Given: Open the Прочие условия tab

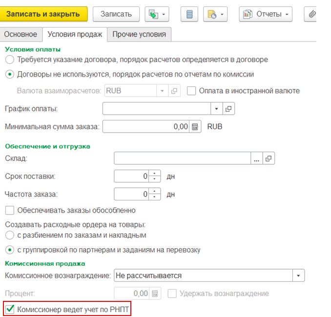Looking at the screenshot, I should (139, 34).
